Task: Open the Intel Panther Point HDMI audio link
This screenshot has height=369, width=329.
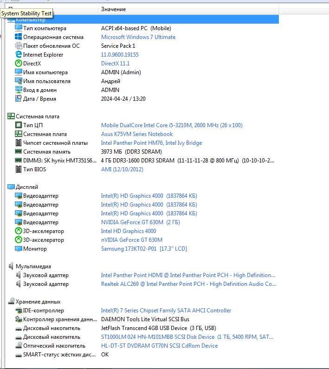Action: click(188, 275)
